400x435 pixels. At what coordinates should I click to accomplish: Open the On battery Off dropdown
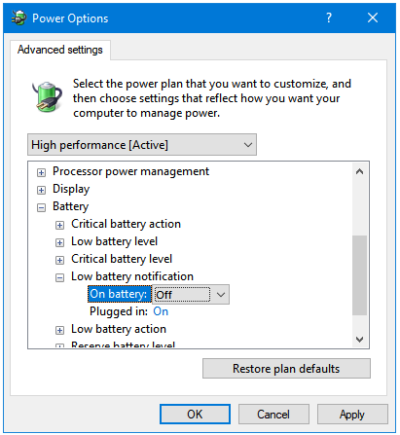click(x=191, y=295)
